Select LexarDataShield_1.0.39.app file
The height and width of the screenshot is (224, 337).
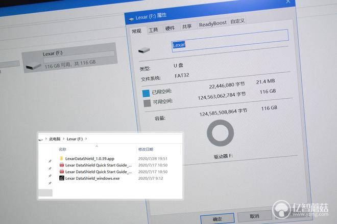90,159
